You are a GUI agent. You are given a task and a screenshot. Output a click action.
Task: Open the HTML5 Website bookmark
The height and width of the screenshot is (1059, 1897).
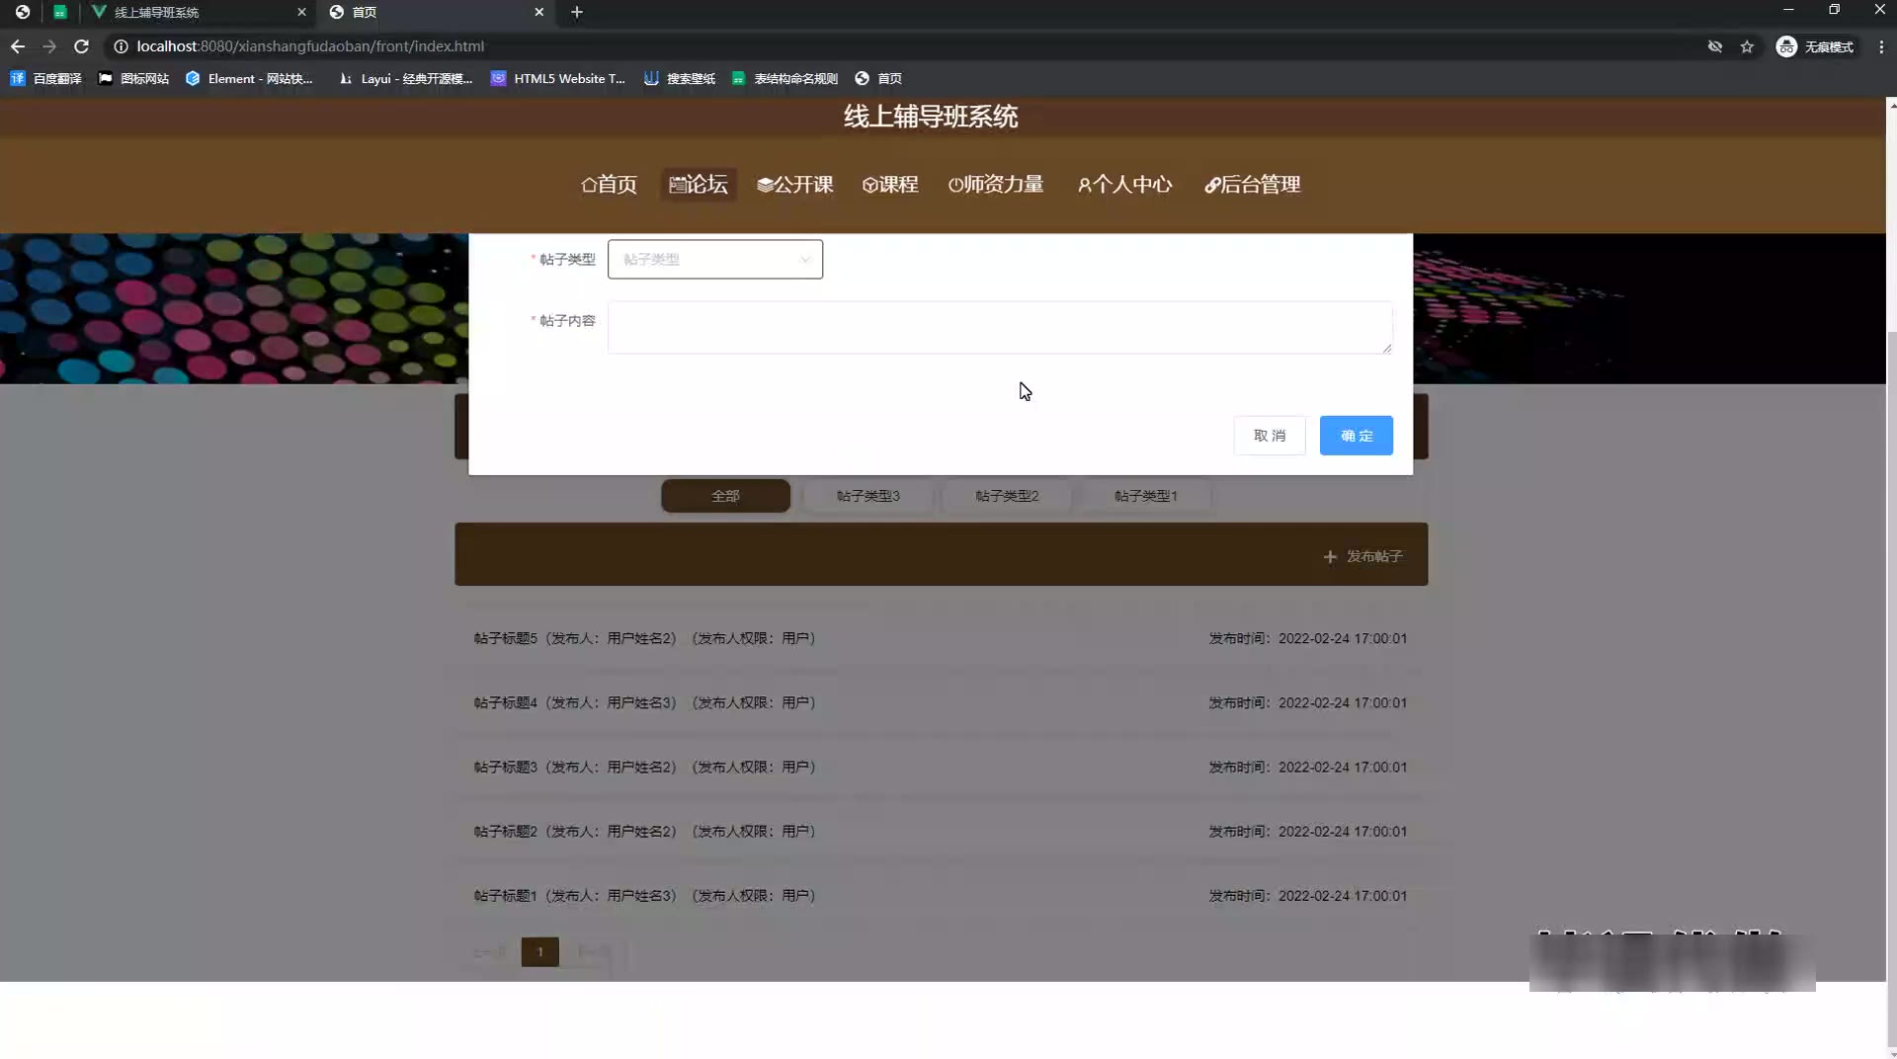tap(558, 79)
